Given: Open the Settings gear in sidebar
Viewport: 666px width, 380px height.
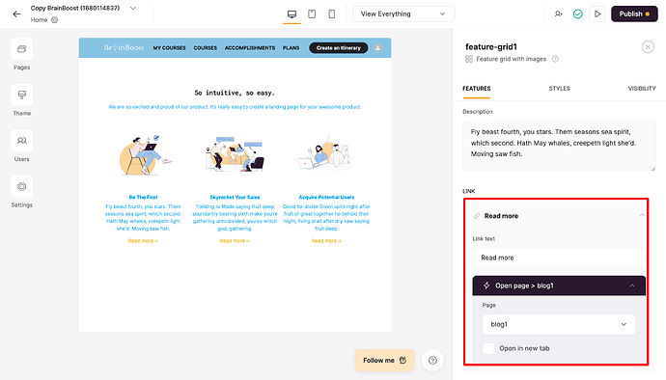Looking at the screenshot, I should pyautogui.click(x=21, y=187).
